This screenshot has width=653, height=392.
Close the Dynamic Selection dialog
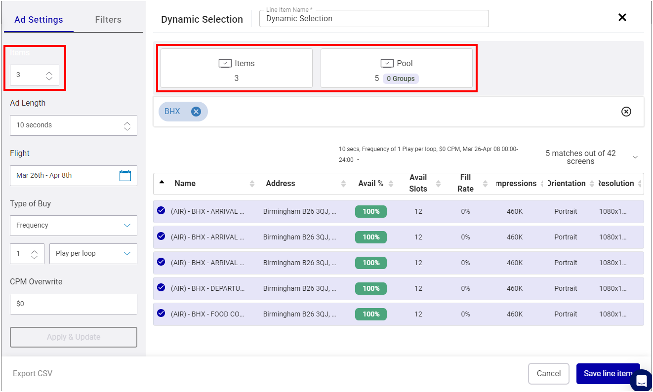pyautogui.click(x=622, y=18)
